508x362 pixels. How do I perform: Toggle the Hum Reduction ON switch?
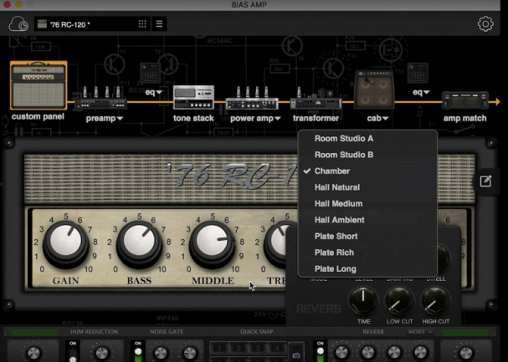click(73, 353)
